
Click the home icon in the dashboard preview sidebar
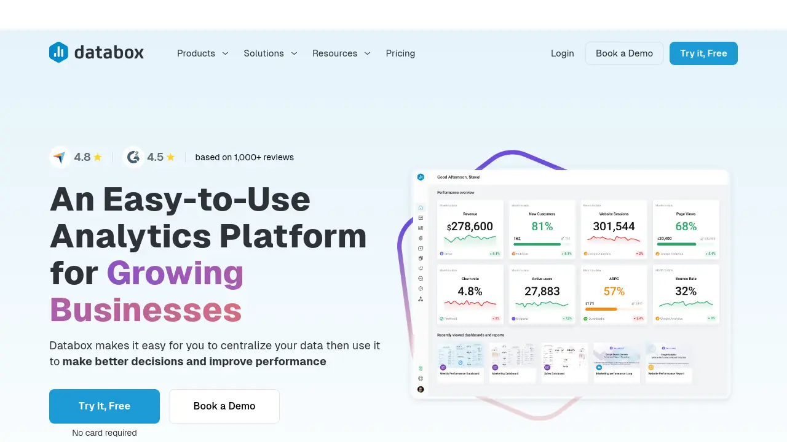[421, 207]
